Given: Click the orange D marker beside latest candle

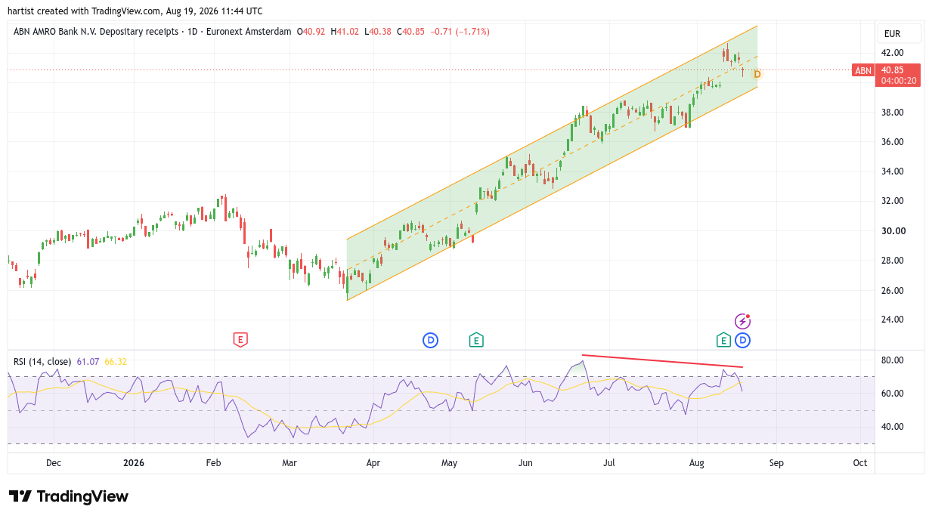Looking at the screenshot, I should [757, 74].
